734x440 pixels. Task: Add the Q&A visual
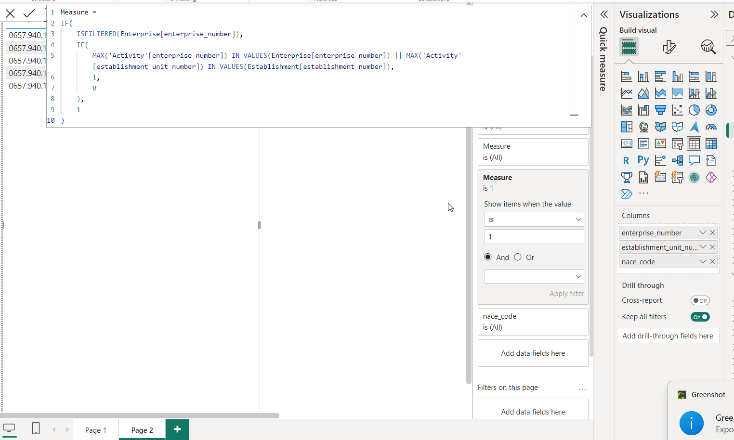click(x=694, y=161)
